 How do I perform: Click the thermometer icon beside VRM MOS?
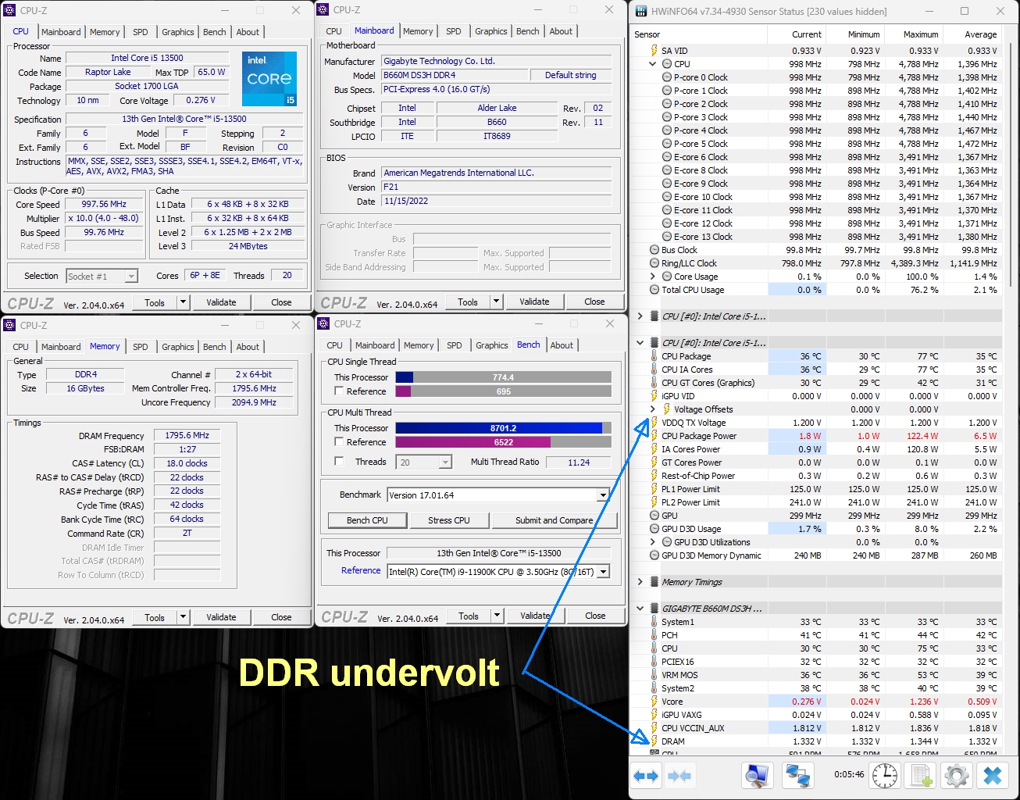pos(654,675)
